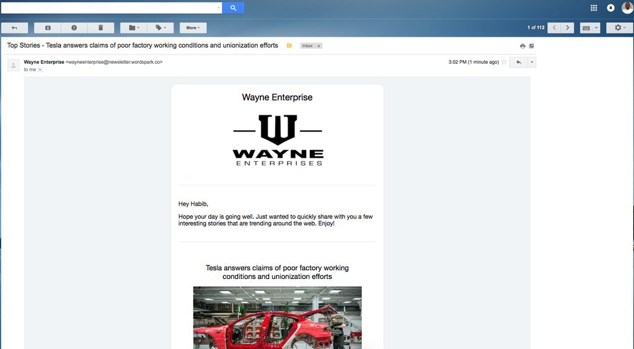Click the Tesla factory car photo
634x349 pixels.
[278, 317]
